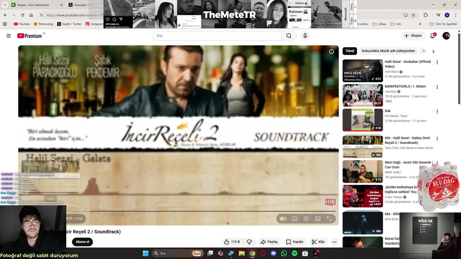This screenshot has height=259, width=461.
Task: Open Jüriden kahkahaya boğan video thumbnail
Action: click(363, 196)
